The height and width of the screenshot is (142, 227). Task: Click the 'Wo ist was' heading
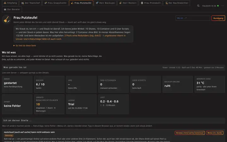pyautogui.click(x=9, y=52)
